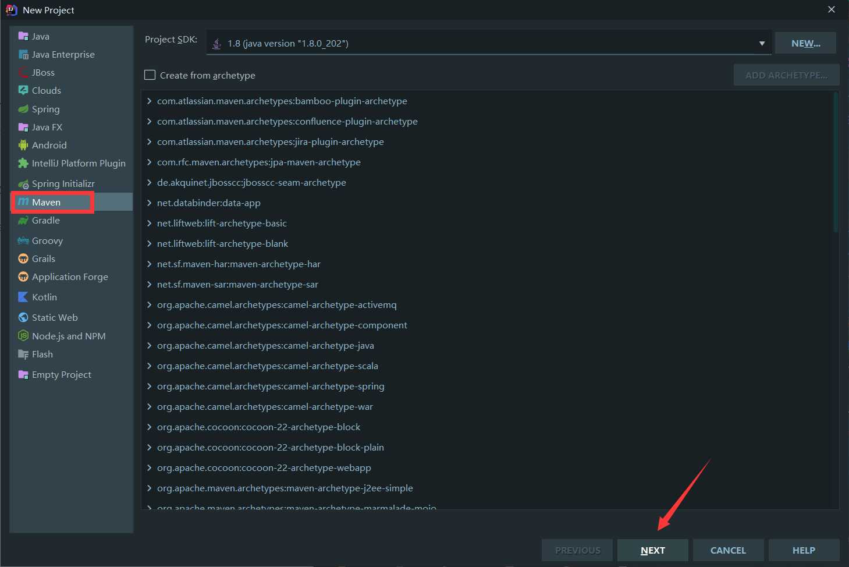Expand jpa-maven-archetype node

(x=150, y=162)
